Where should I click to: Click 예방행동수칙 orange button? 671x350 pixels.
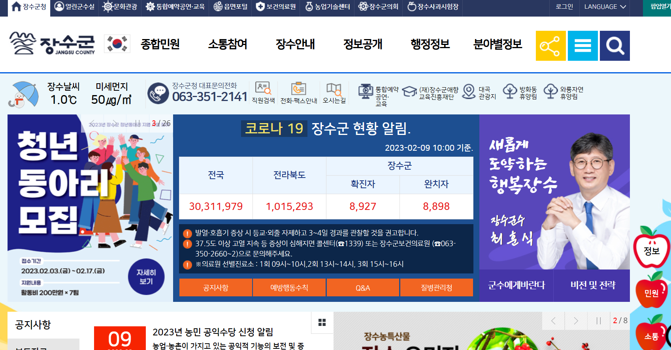click(289, 288)
